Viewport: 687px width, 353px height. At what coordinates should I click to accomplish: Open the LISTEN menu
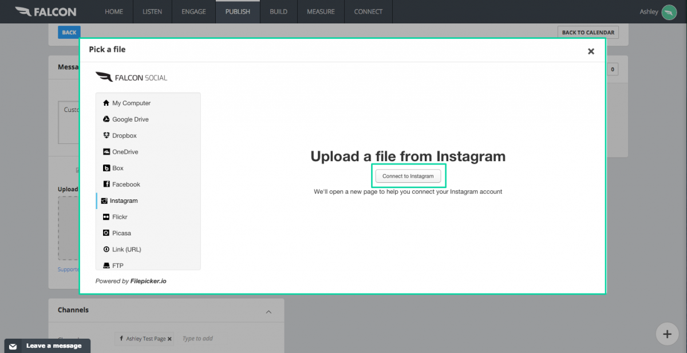152,11
